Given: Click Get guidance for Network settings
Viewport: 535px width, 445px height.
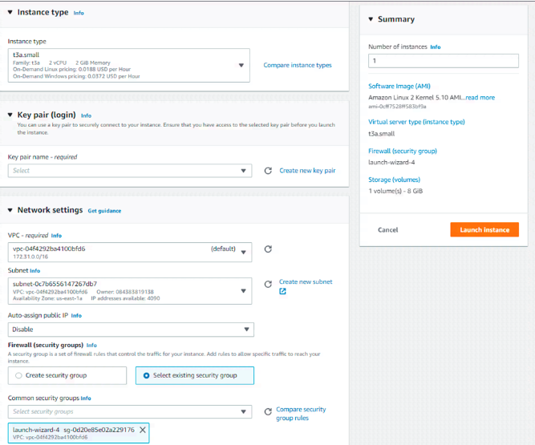Looking at the screenshot, I should click(x=104, y=211).
